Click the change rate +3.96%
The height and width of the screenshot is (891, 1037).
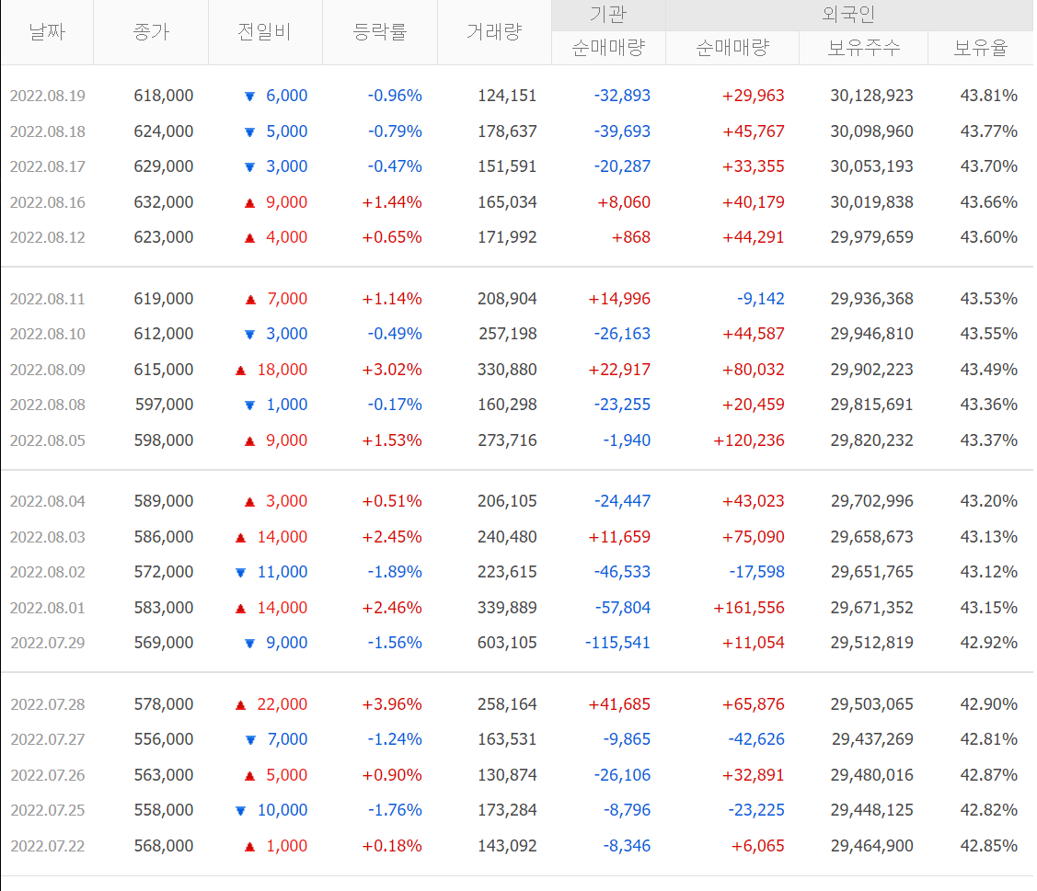pyautogui.click(x=392, y=704)
